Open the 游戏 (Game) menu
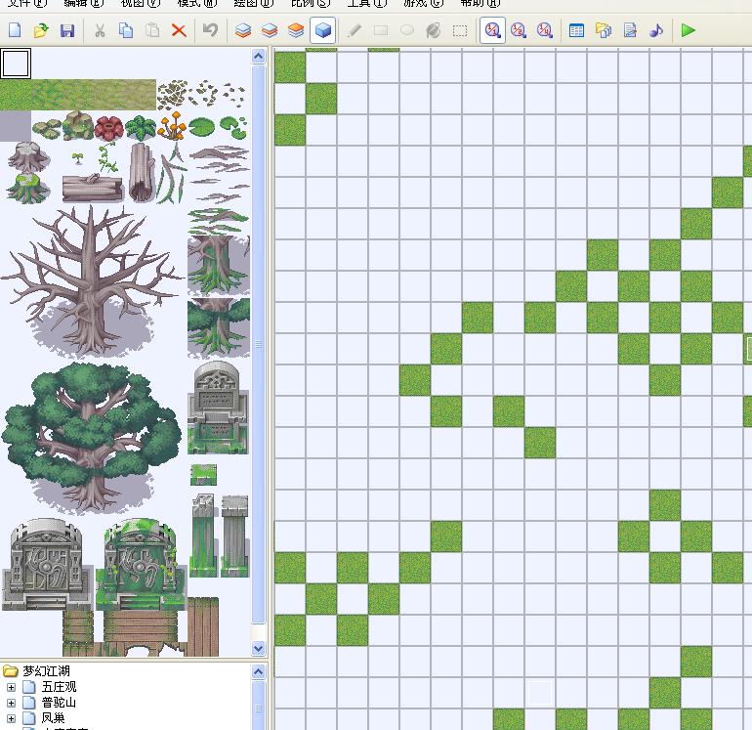The height and width of the screenshot is (730, 752). tap(424, 3)
